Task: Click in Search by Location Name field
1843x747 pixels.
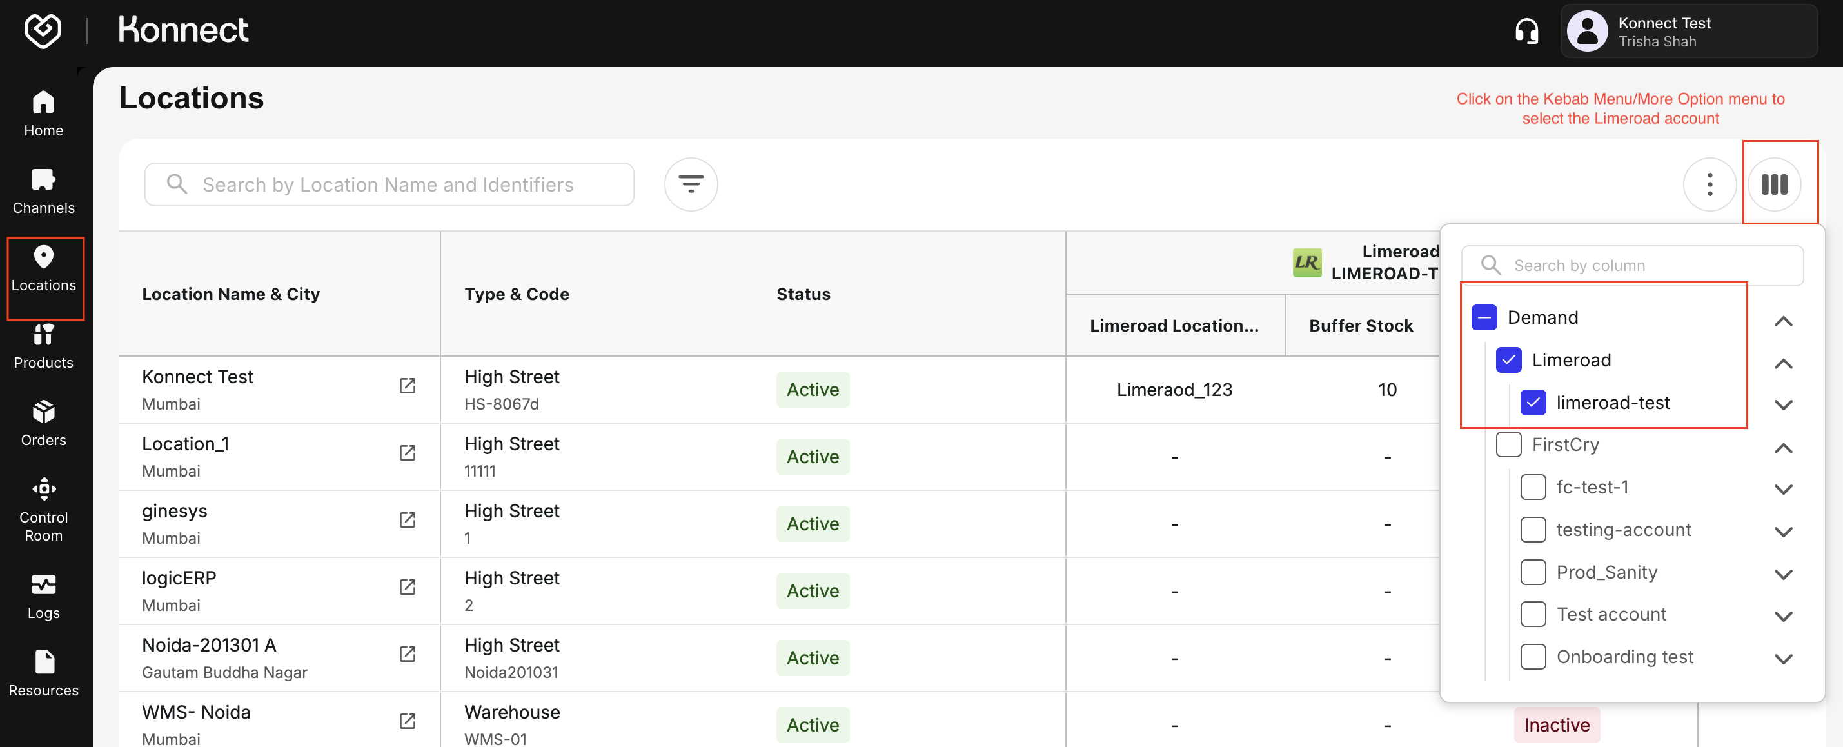Action: click(388, 184)
